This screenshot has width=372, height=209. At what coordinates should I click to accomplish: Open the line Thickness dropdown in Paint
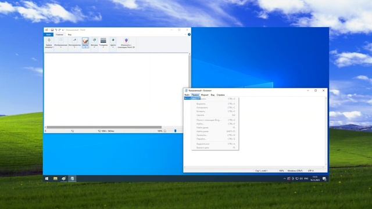pyautogui.click(x=103, y=43)
